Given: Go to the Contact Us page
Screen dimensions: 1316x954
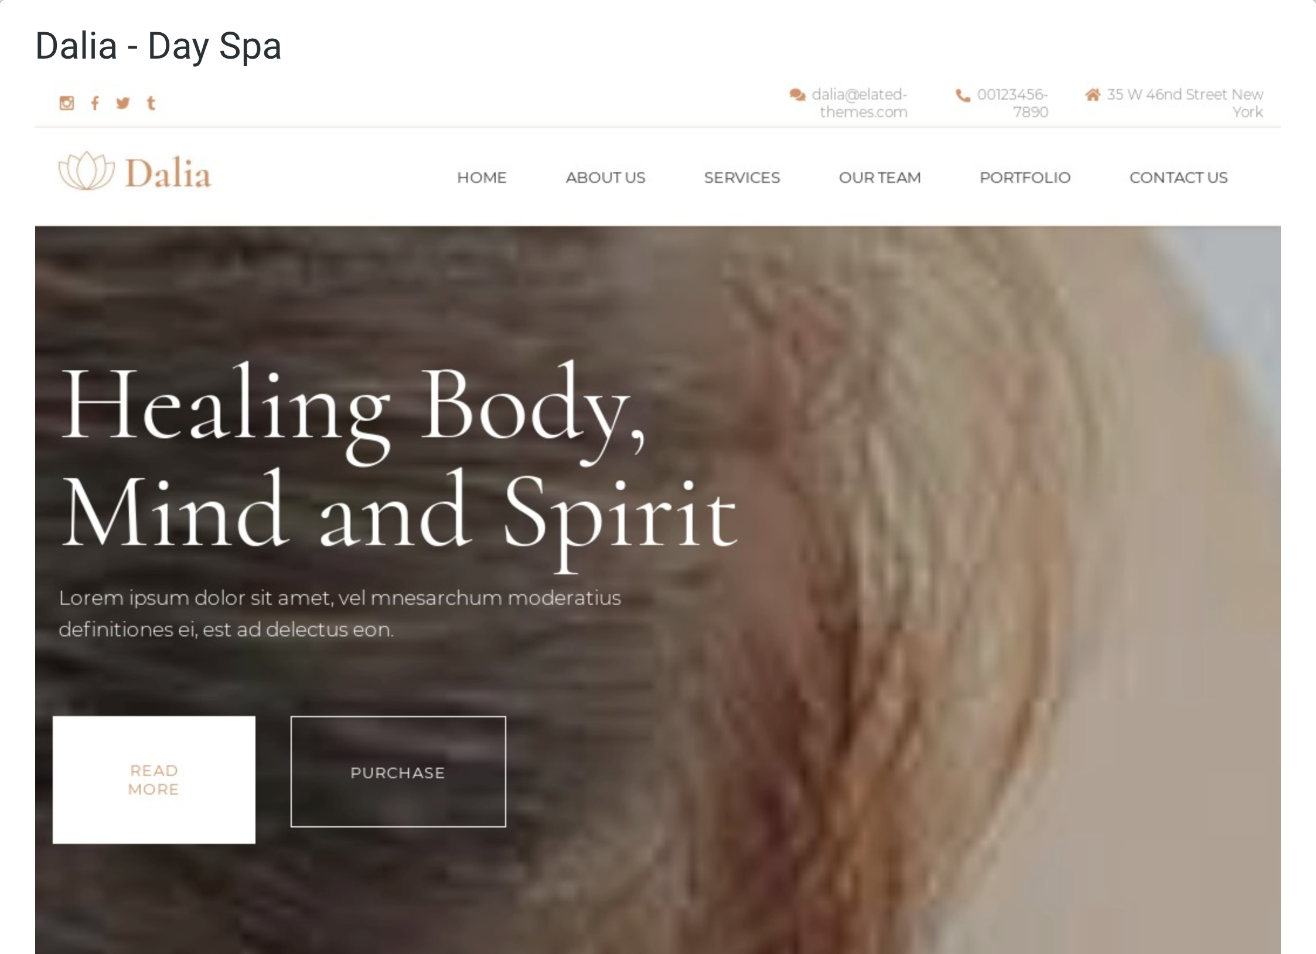Looking at the screenshot, I should point(1178,178).
